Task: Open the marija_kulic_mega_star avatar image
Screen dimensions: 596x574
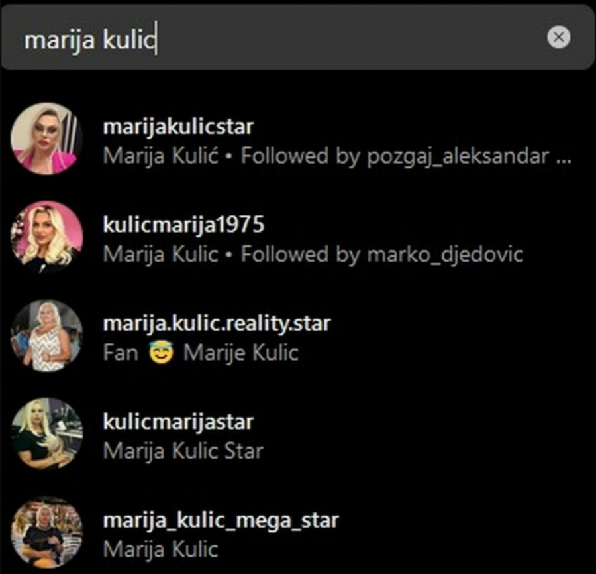Action: coord(47,532)
